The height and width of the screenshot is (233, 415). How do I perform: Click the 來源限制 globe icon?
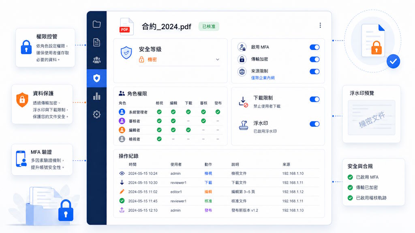coord(242,72)
